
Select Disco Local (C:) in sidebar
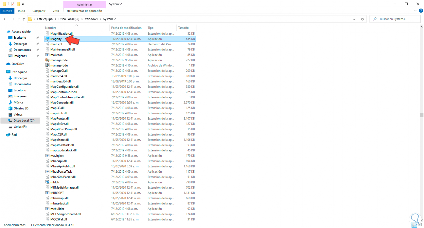(24, 121)
